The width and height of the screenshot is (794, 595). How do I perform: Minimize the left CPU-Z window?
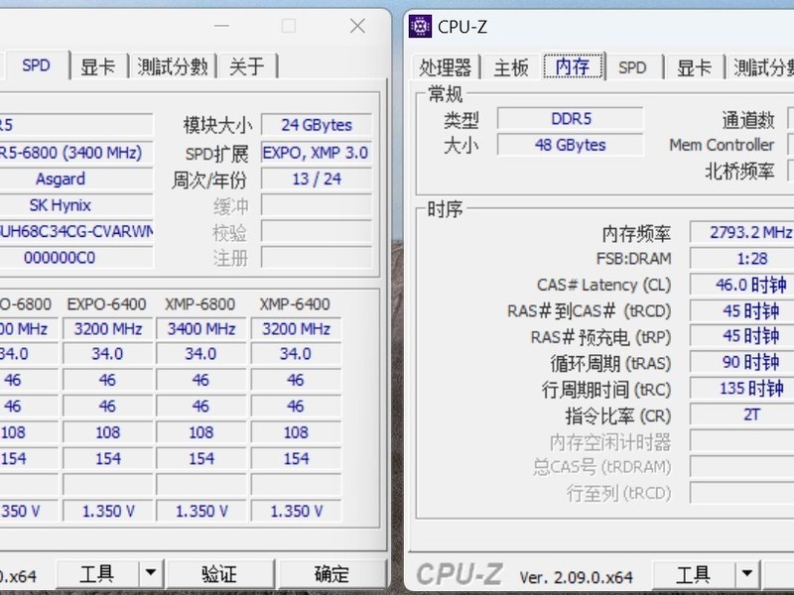221,26
